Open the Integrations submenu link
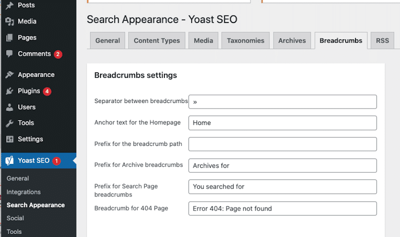Viewport: 400px width, 237px height. tap(23, 192)
